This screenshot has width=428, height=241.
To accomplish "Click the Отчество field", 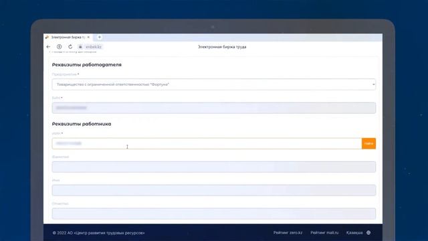I will click(x=214, y=214).
